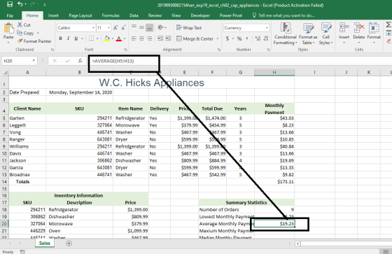The image size is (392, 254).
Task: Open the Font dialog launcher
Action: click(125, 50)
